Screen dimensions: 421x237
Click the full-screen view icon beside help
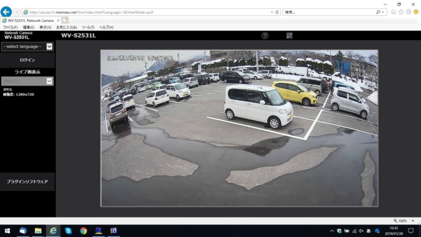(x=289, y=36)
